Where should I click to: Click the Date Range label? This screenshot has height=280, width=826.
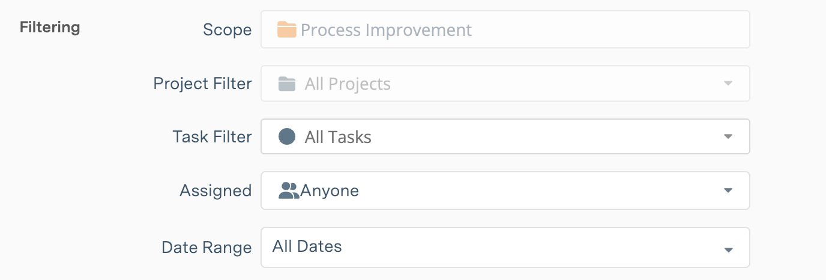click(x=206, y=248)
